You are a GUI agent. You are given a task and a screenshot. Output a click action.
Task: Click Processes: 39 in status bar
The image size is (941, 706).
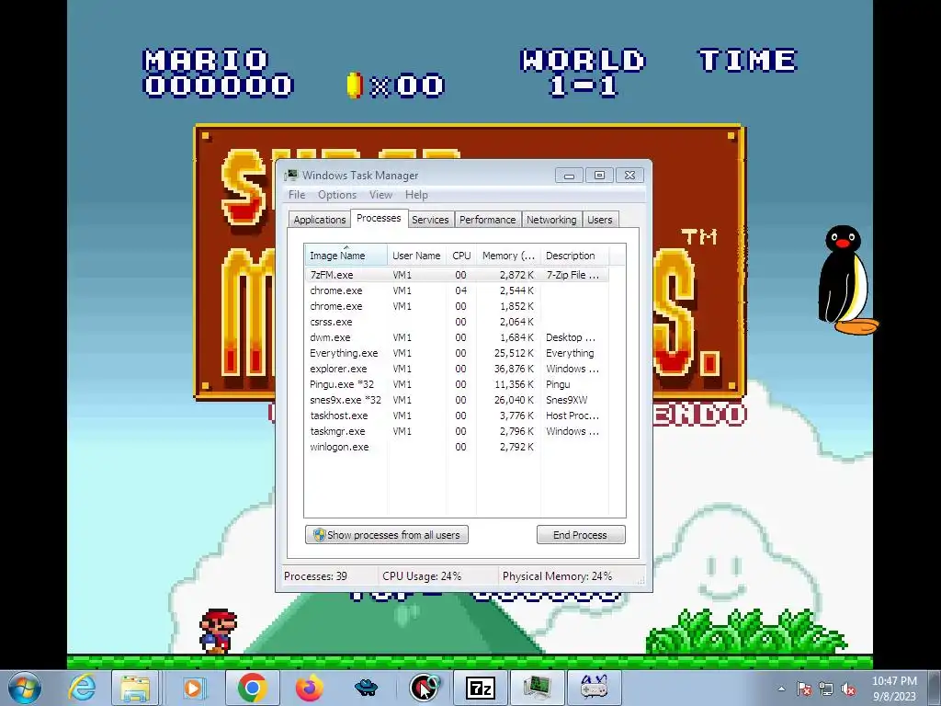tap(316, 575)
